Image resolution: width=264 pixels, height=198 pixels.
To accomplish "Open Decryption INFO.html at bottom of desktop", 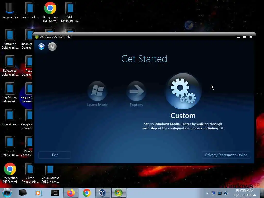I will click(10, 173).
